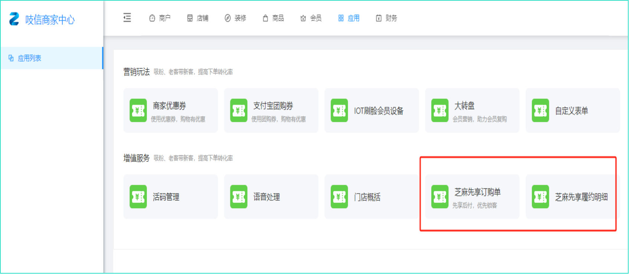Click the IOT刷脸会员设备 app icon
The image size is (629, 274).
[339, 110]
